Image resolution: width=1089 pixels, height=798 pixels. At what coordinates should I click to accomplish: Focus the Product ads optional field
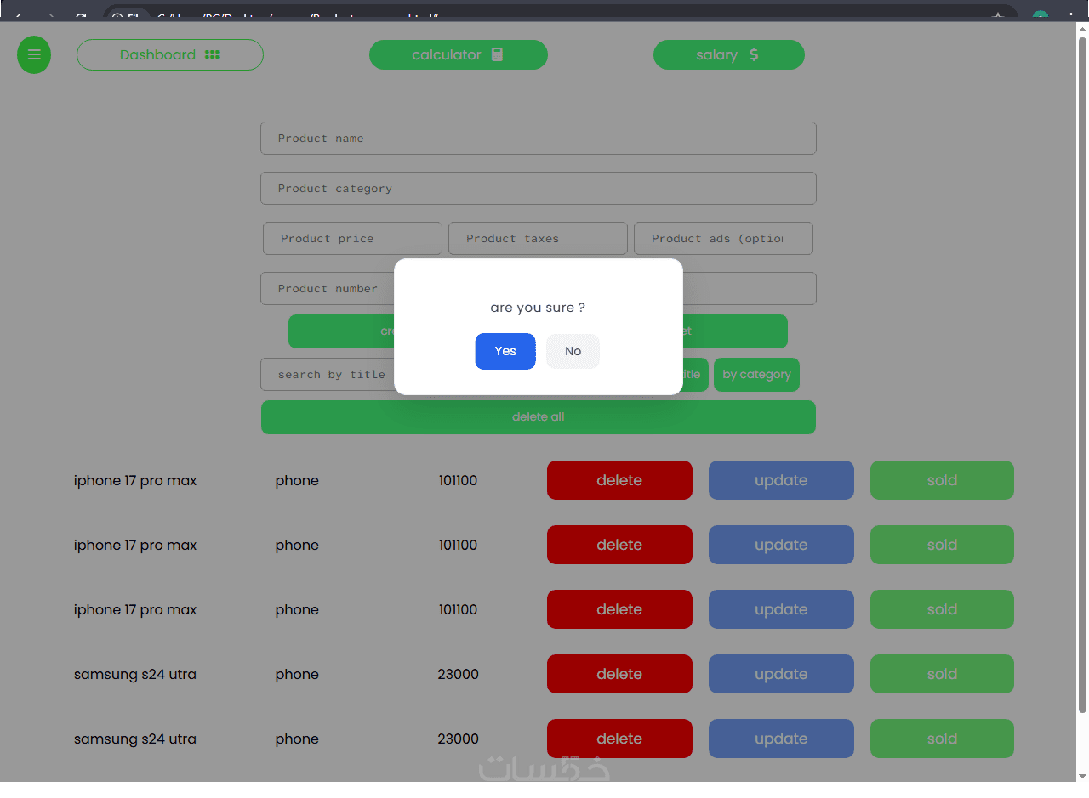tap(723, 239)
